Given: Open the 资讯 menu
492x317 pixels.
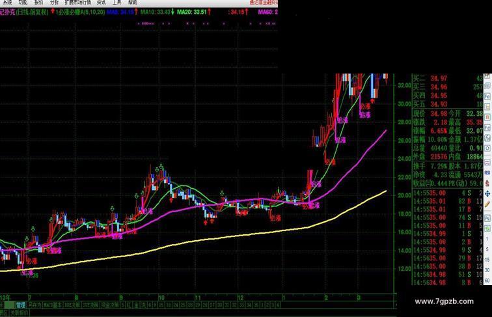Looking at the screenshot, I should pos(101,2).
